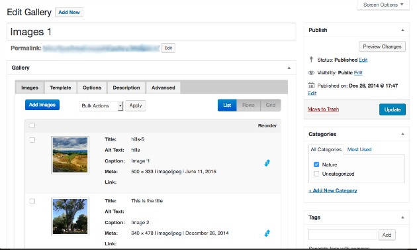Click the title text 'This is the title'
417x250 pixels.
(147, 201)
